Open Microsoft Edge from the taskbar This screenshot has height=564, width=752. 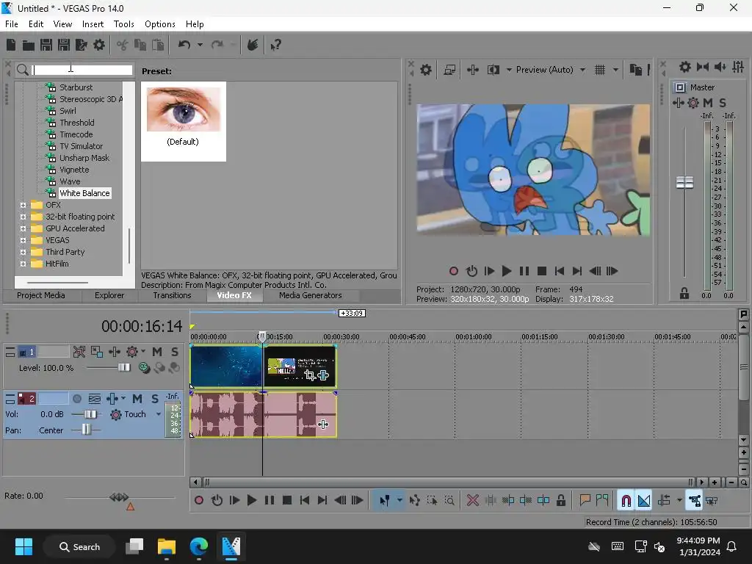[x=198, y=546]
